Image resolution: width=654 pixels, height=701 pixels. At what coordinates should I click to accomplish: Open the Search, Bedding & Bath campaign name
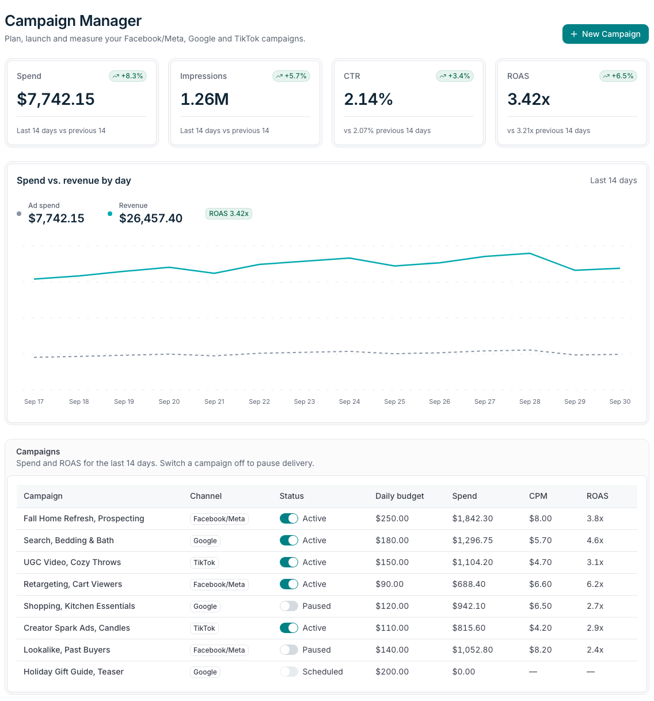point(69,540)
